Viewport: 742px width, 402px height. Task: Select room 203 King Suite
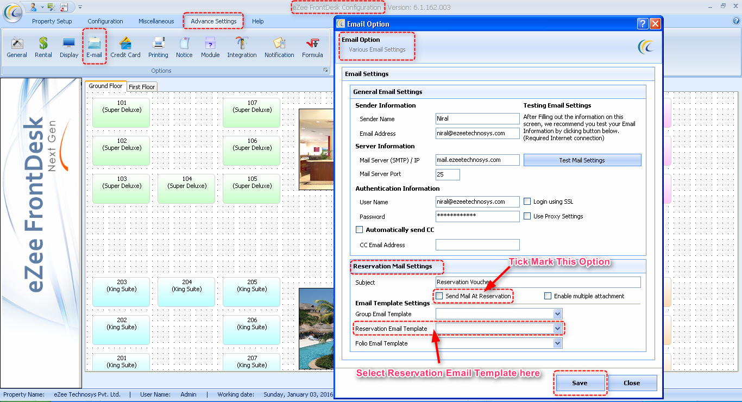click(x=121, y=292)
